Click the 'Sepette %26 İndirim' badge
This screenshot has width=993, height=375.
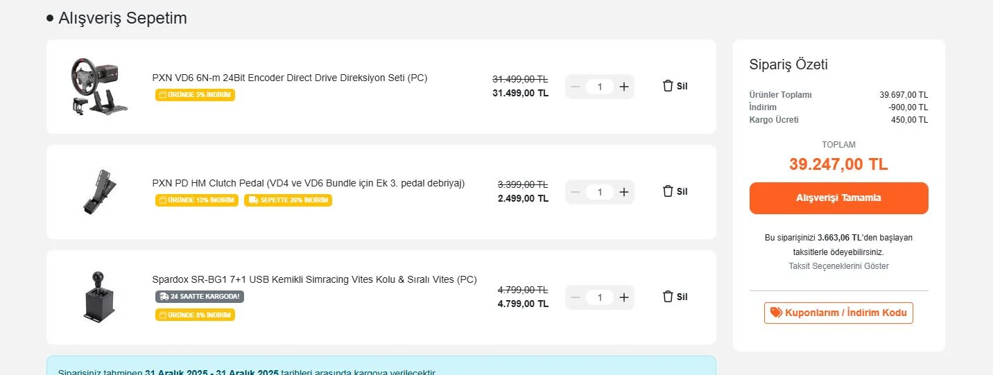click(x=288, y=200)
